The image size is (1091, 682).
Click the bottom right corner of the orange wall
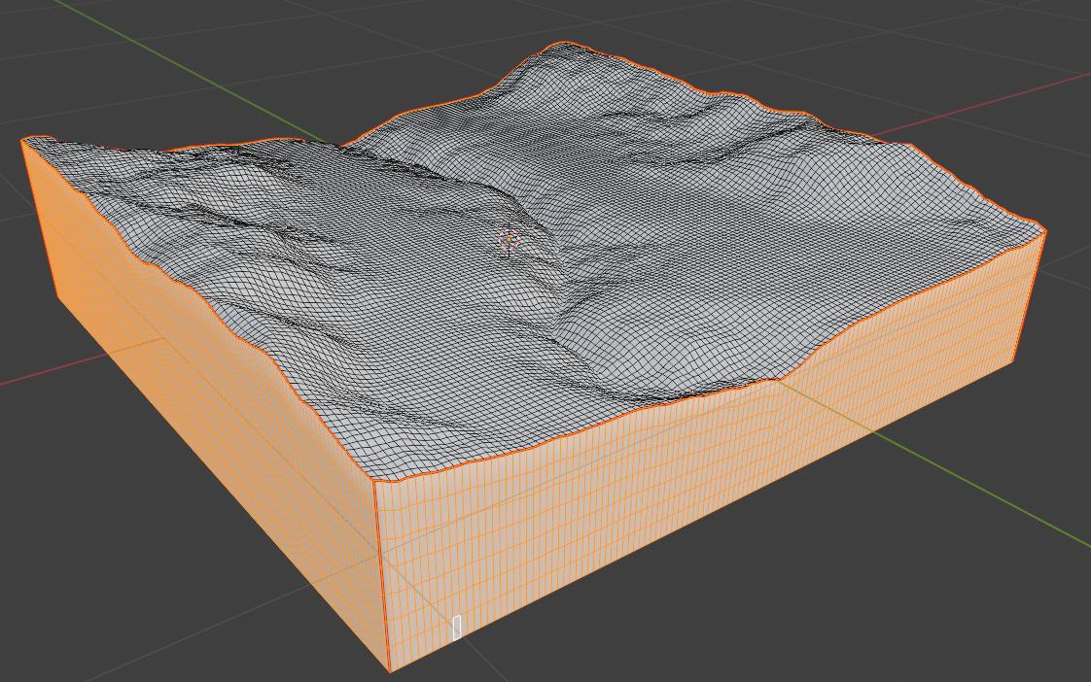pyautogui.click(x=1014, y=361)
